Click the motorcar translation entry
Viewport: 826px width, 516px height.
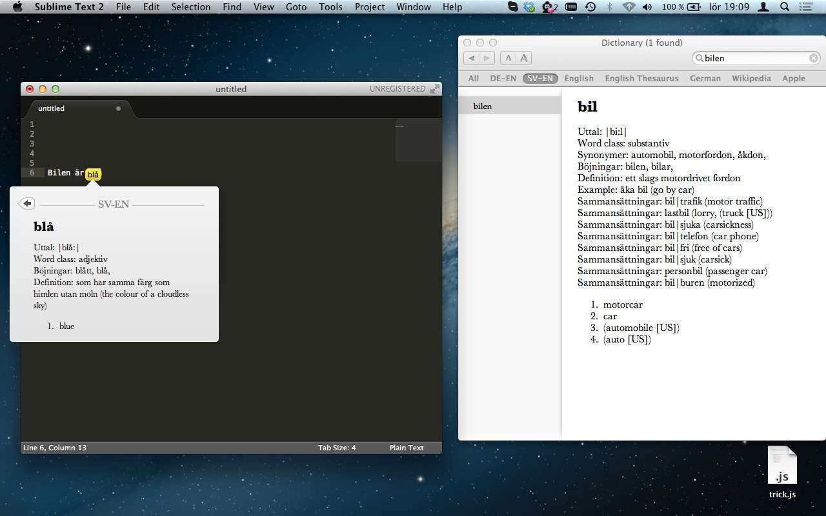(x=623, y=304)
